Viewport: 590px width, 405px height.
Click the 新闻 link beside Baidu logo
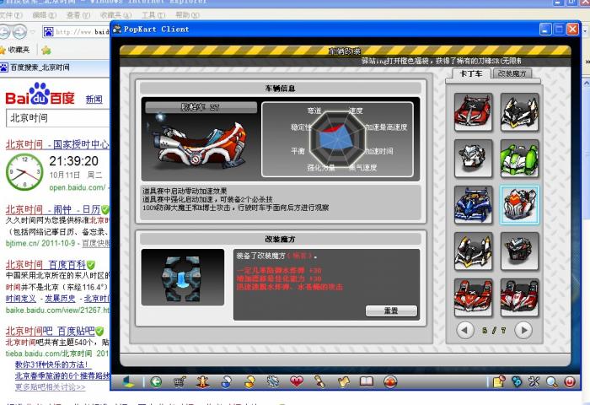pos(94,99)
